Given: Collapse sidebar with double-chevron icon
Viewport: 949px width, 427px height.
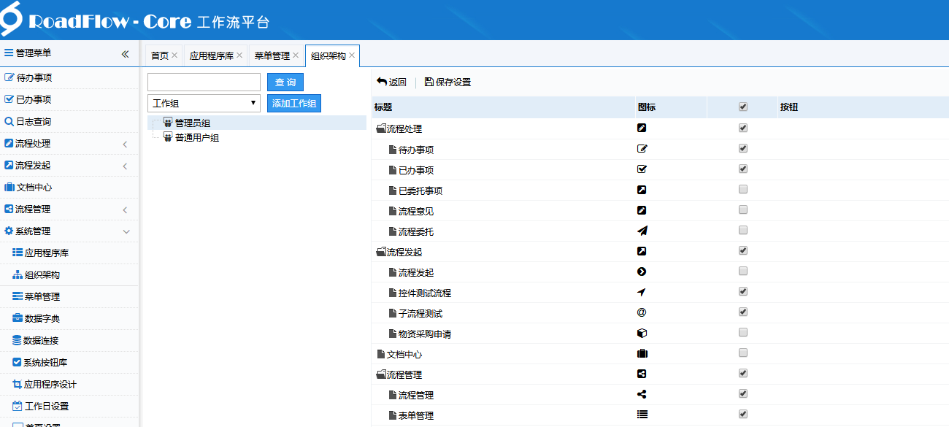Looking at the screenshot, I should 125,53.
